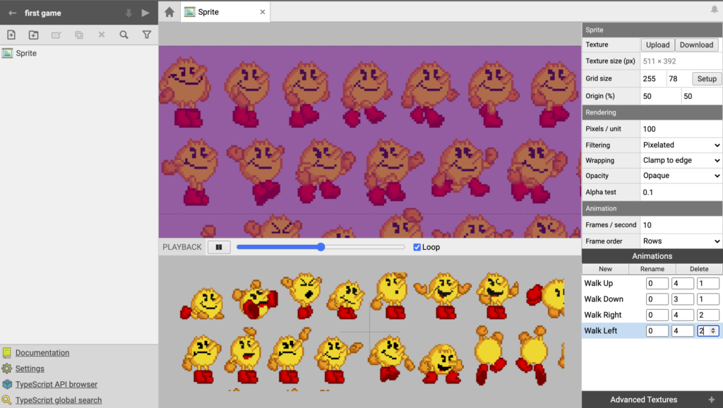Create a New animation
The width and height of the screenshot is (723, 408).
click(605, 269)
